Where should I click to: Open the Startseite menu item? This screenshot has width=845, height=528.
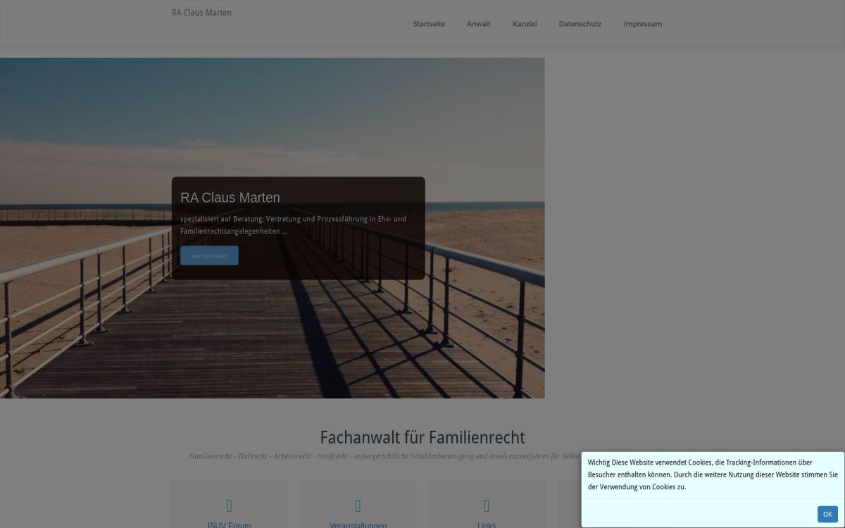pyautogui.click(x=428, y=23)
